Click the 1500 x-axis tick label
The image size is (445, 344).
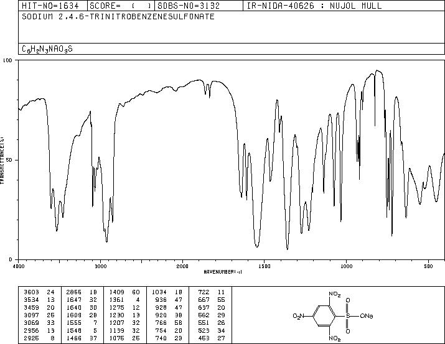pos(265,266)
